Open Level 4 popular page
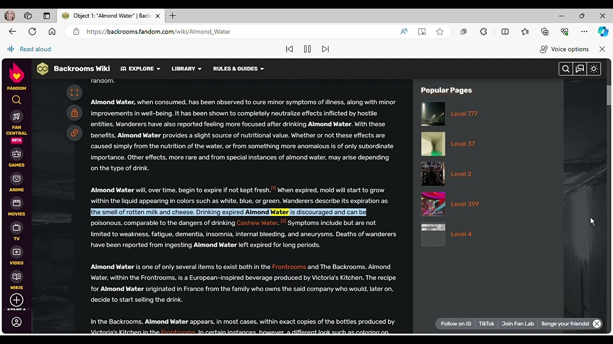The height and width of the screenshot is (344, 613). pyautogui.click(x=461, y=234)
